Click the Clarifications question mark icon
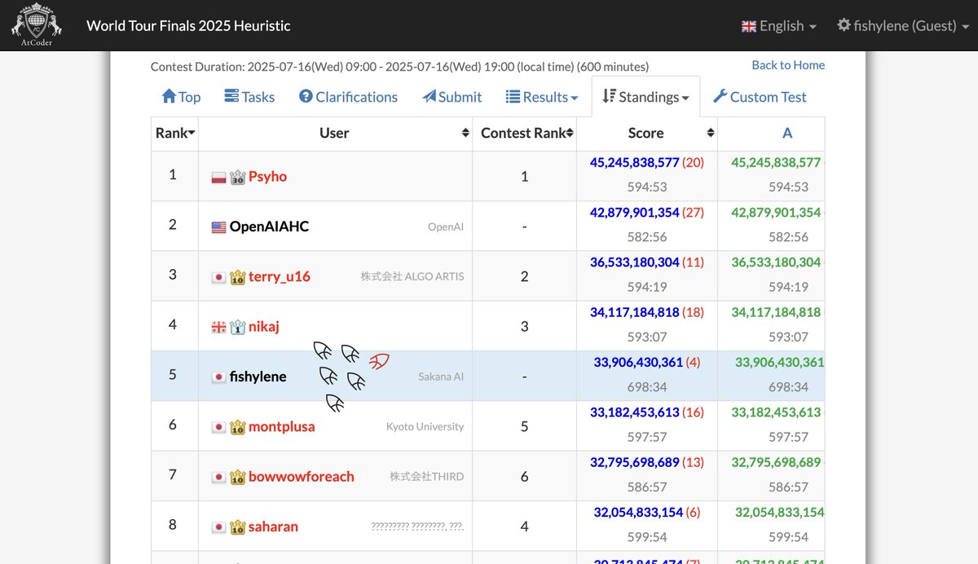Image resolution: width=978 pixels, height=564 pixels. [306, 96]
